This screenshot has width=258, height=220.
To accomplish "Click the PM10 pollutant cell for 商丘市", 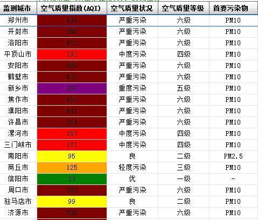I will pos(233,168).
